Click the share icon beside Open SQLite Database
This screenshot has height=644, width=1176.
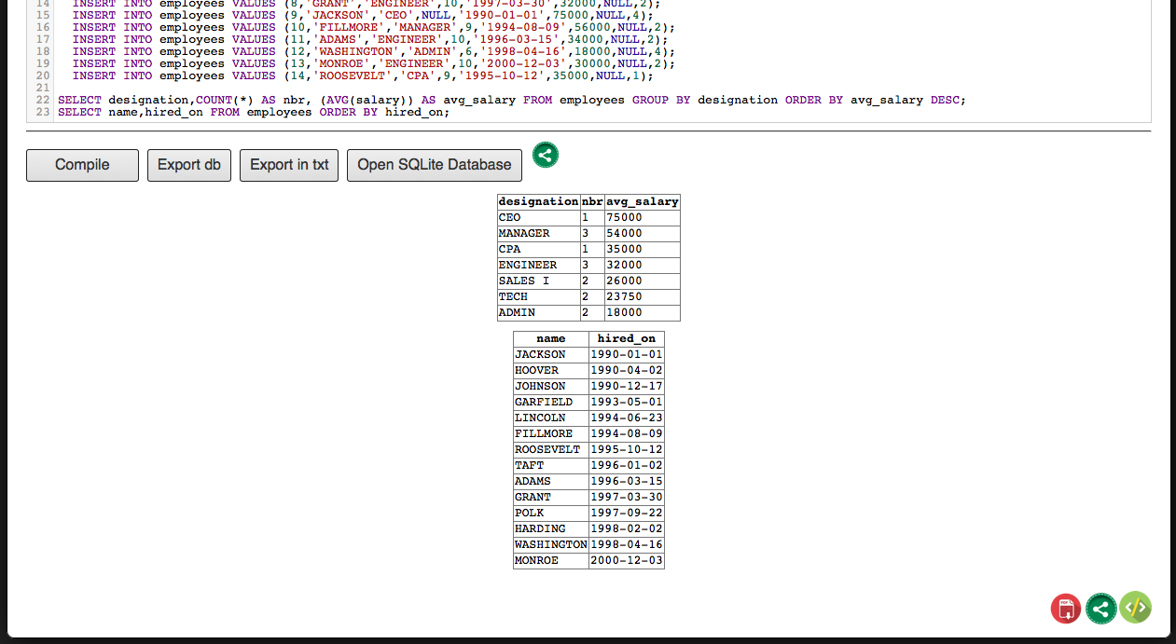pos(546,155)
